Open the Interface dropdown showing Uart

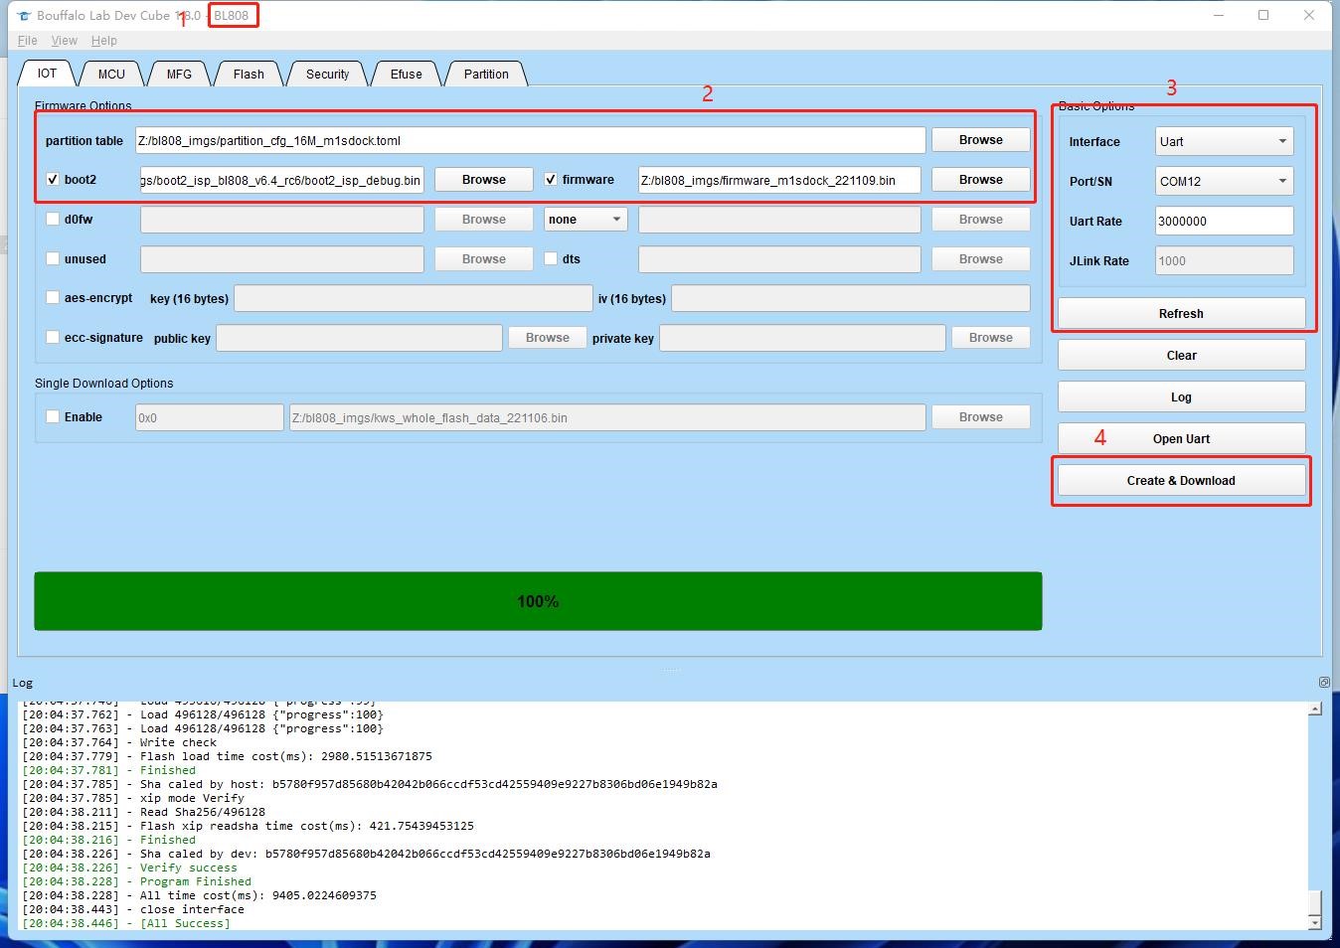tap(1224, 141)
